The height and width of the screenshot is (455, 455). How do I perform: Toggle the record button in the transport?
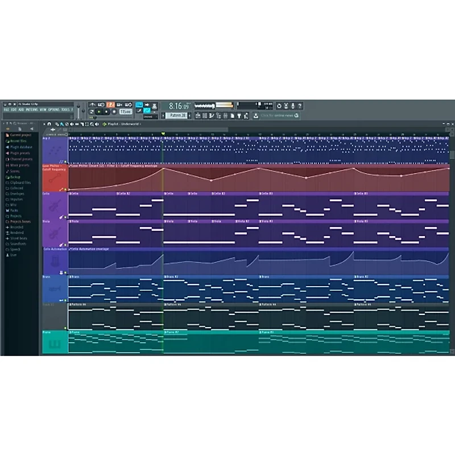point(114,111)
